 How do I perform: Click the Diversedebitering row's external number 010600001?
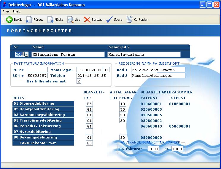pos(151,104)
